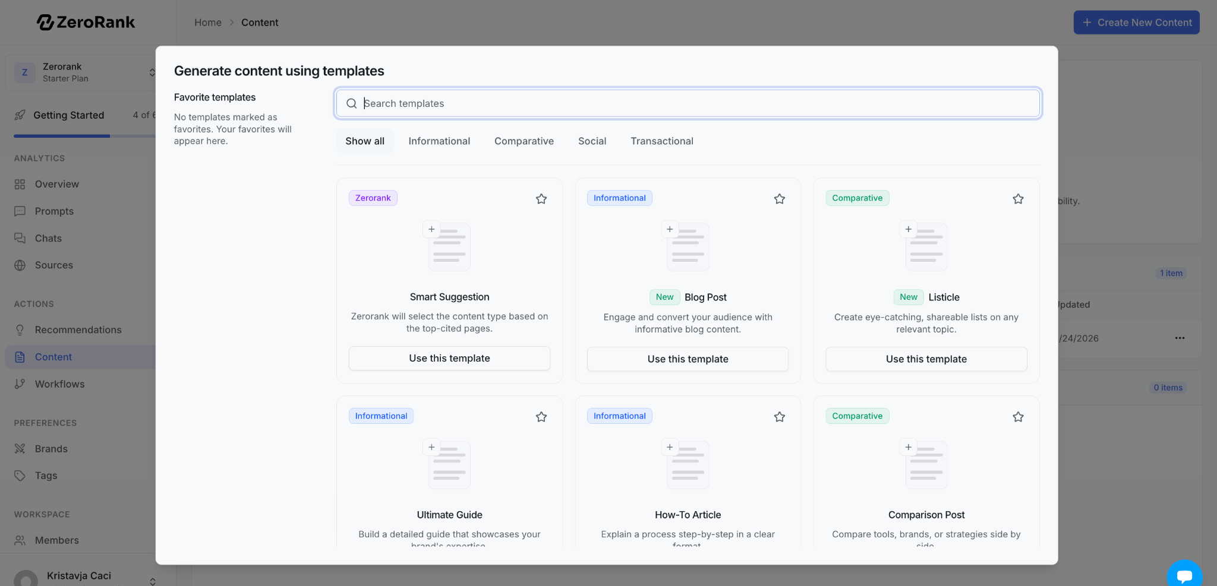Mark Listicle template as favorite

pos(1017,199)
